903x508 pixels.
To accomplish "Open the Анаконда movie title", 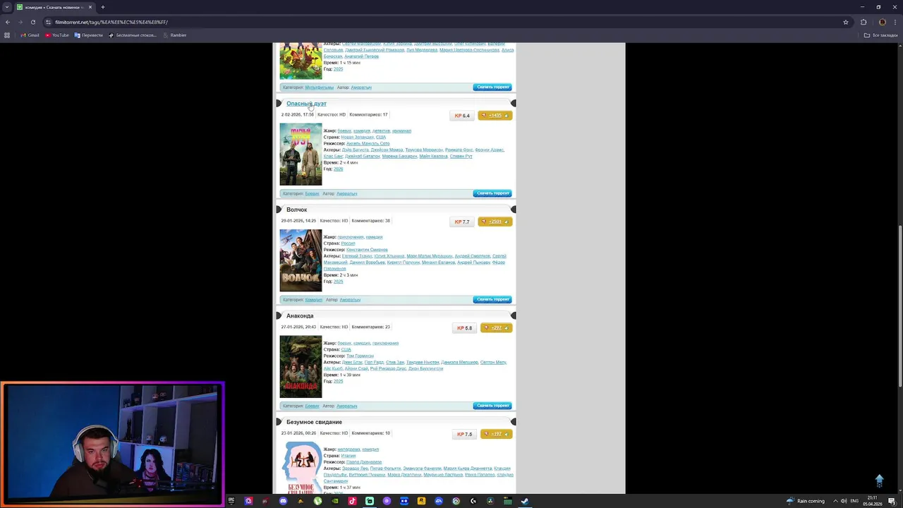I will [x=300, y=316].
